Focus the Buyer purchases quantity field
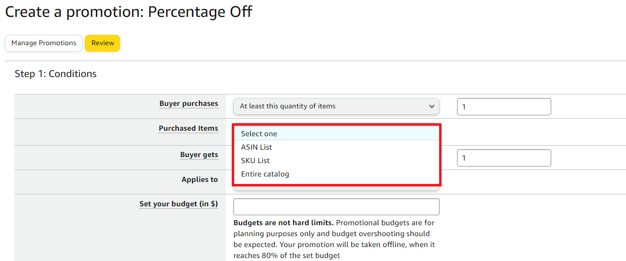 coord(503,107)
